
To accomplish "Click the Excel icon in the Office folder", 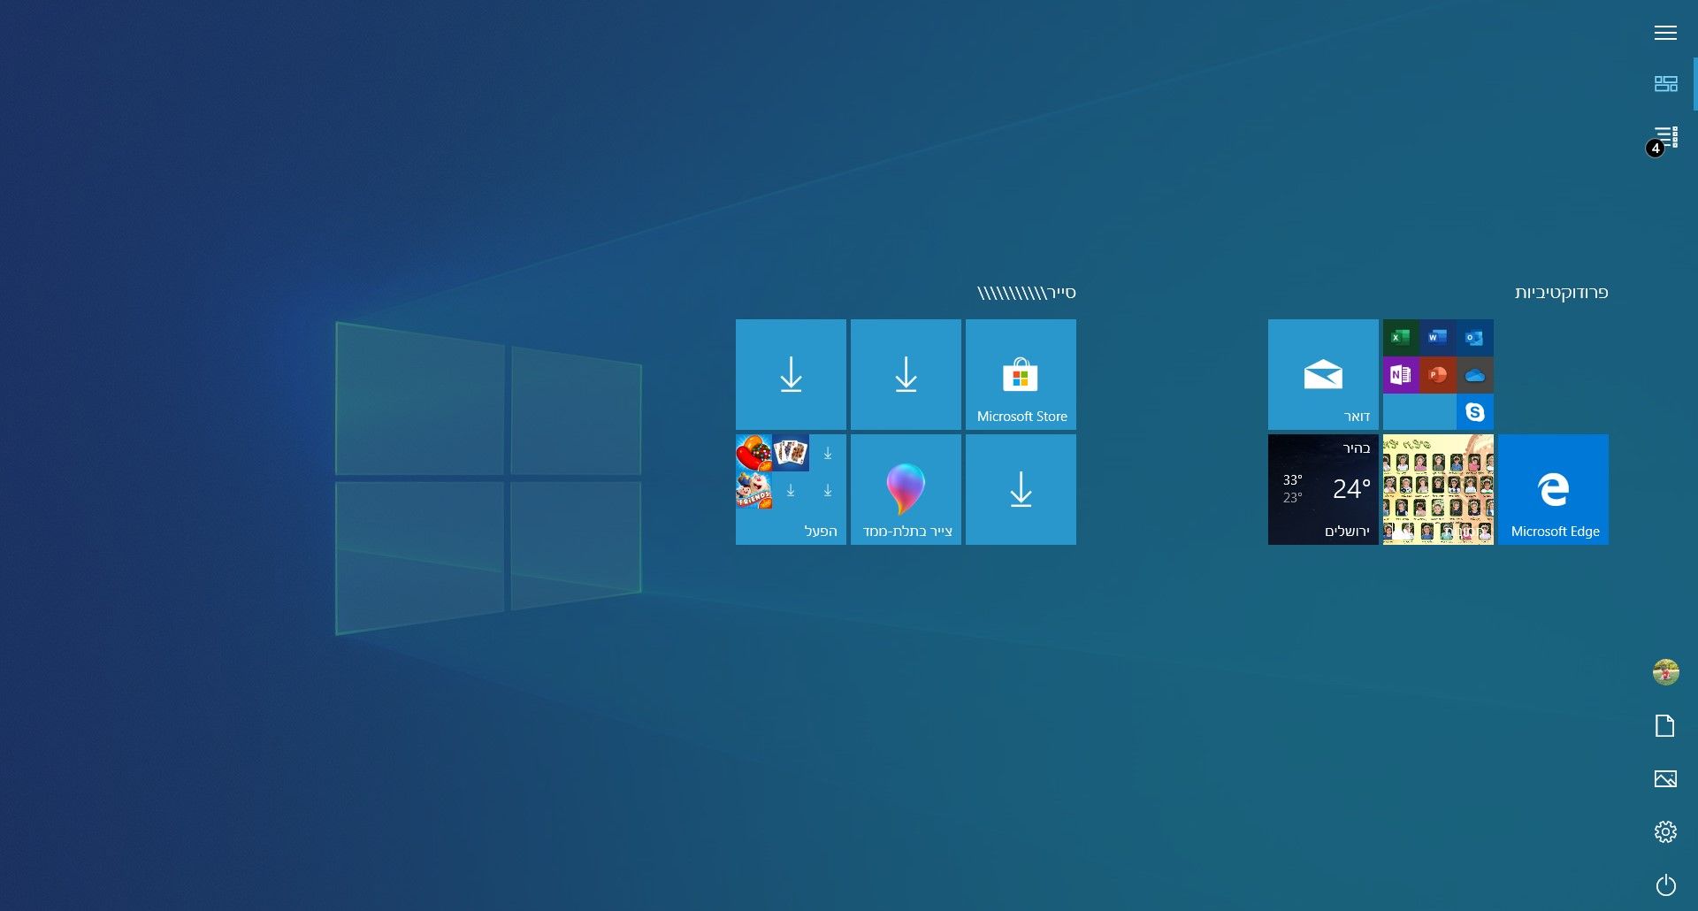I will click(1400, 337).
